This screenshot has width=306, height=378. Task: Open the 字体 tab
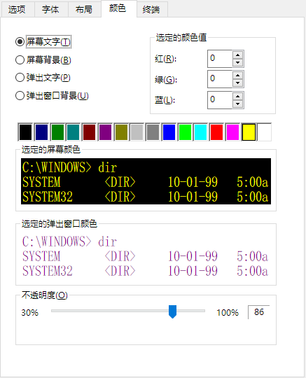click(50, 9)
